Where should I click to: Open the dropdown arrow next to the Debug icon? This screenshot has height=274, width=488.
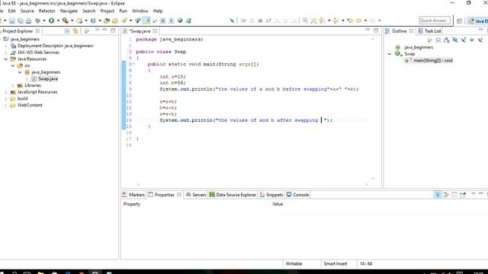44,21
